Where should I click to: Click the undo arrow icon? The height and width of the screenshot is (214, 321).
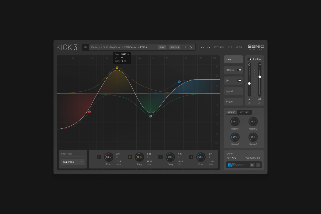click(202, 47)
